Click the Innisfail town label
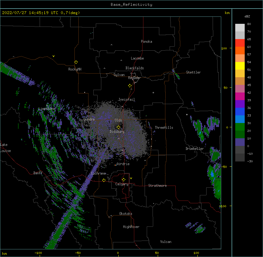This screenshot has height=257, width=263. pos(127,100)
